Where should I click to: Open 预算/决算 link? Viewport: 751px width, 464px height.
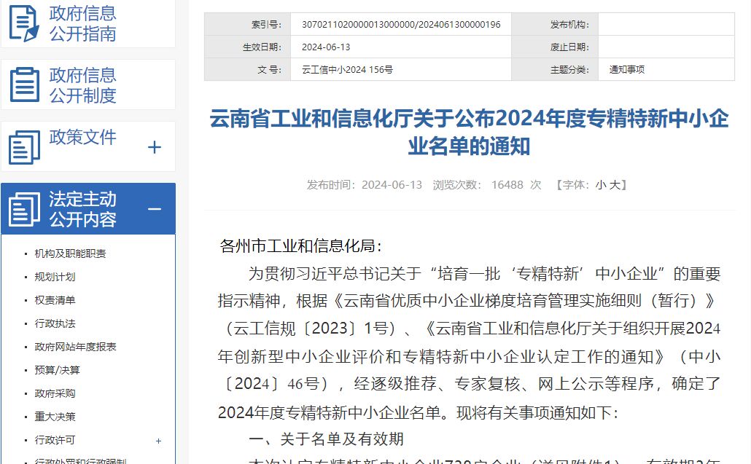58,370
